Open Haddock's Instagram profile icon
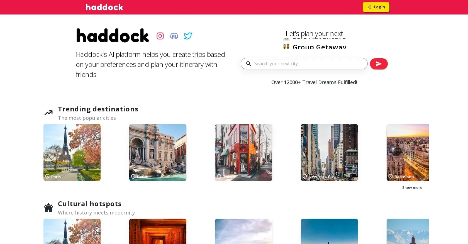This screenshot has height=244, width=468. [160, 36]
